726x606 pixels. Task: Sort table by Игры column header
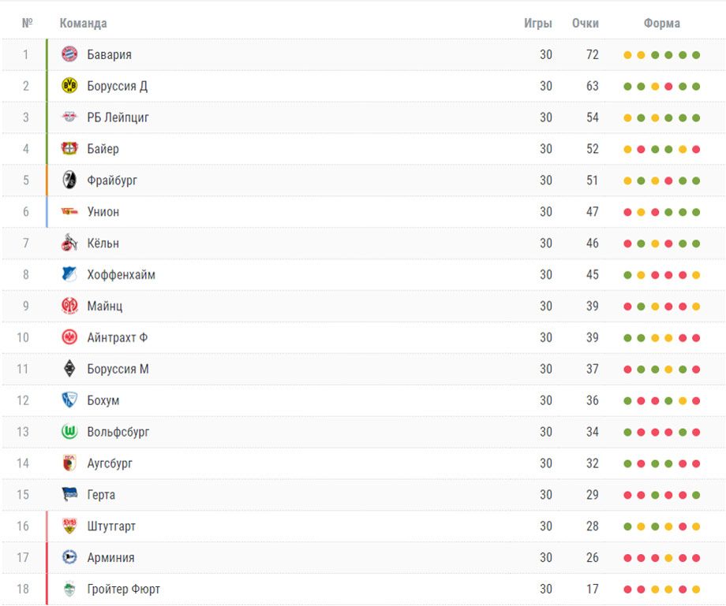tap(538, 23)
